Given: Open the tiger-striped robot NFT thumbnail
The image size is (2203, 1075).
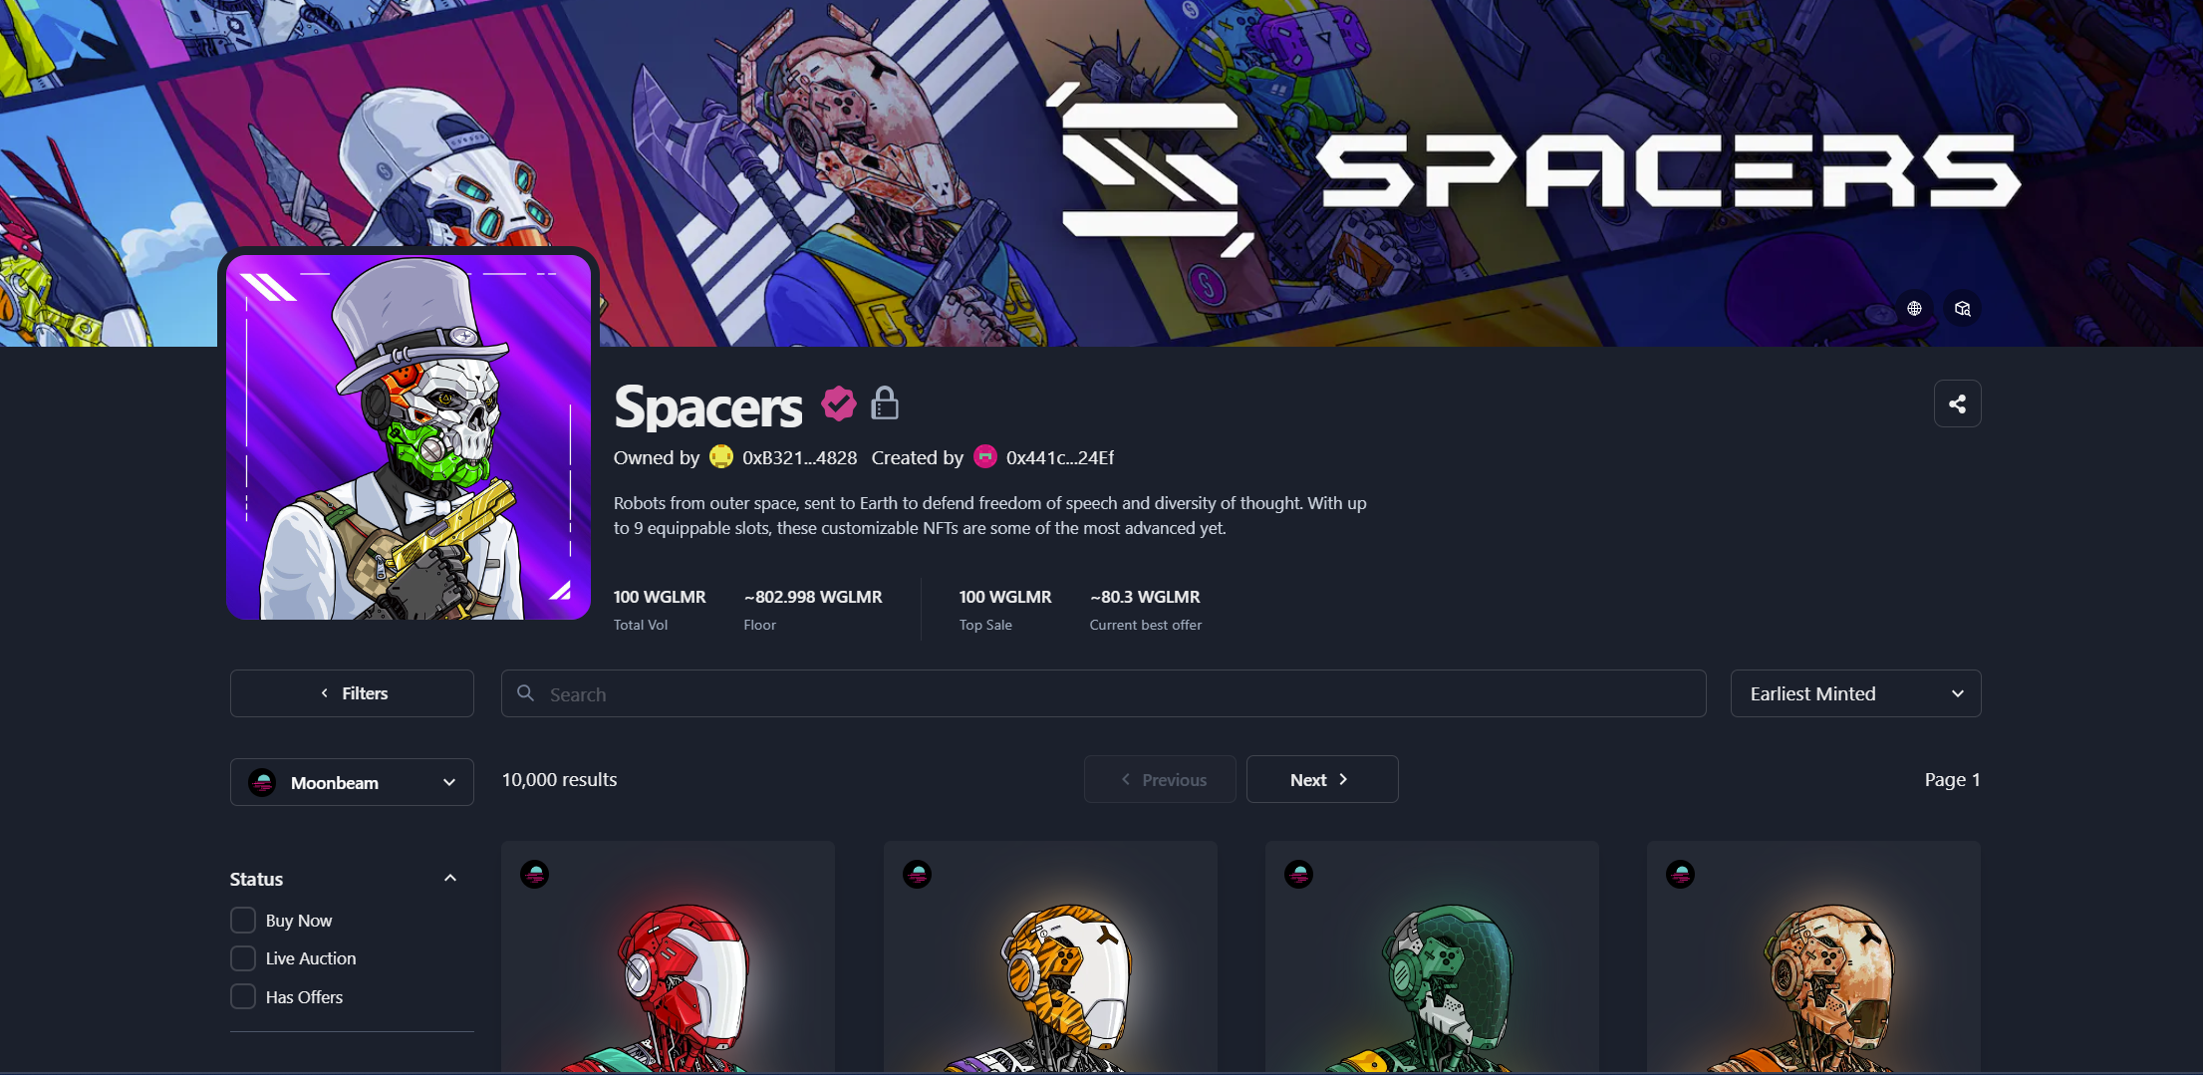Looking at the screenshot, I should [x=1050, y=957].
